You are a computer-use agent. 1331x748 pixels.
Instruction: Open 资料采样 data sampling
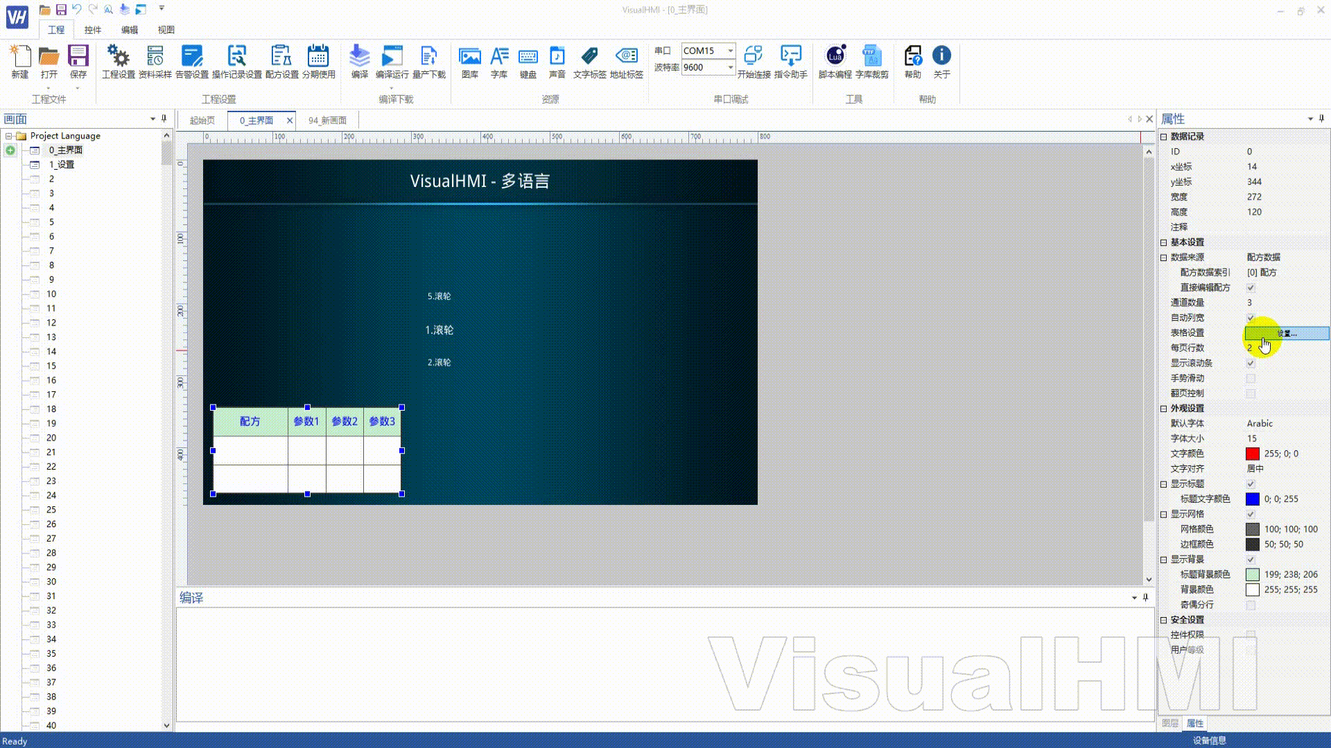[x=155, y=62]
